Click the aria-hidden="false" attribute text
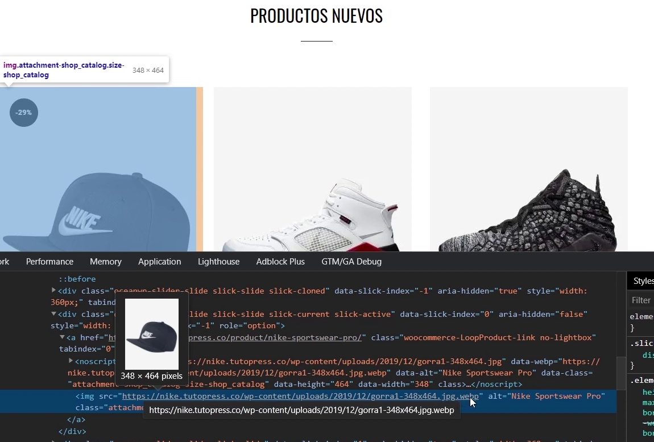 tap(543, 314)
